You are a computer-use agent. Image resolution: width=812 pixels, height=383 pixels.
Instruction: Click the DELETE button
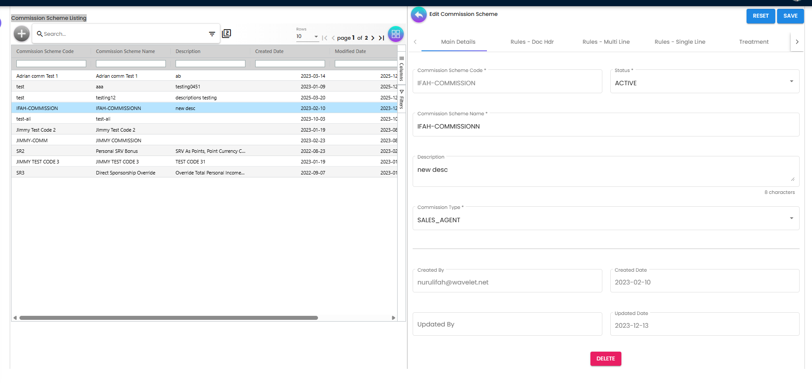coord(605,359)
